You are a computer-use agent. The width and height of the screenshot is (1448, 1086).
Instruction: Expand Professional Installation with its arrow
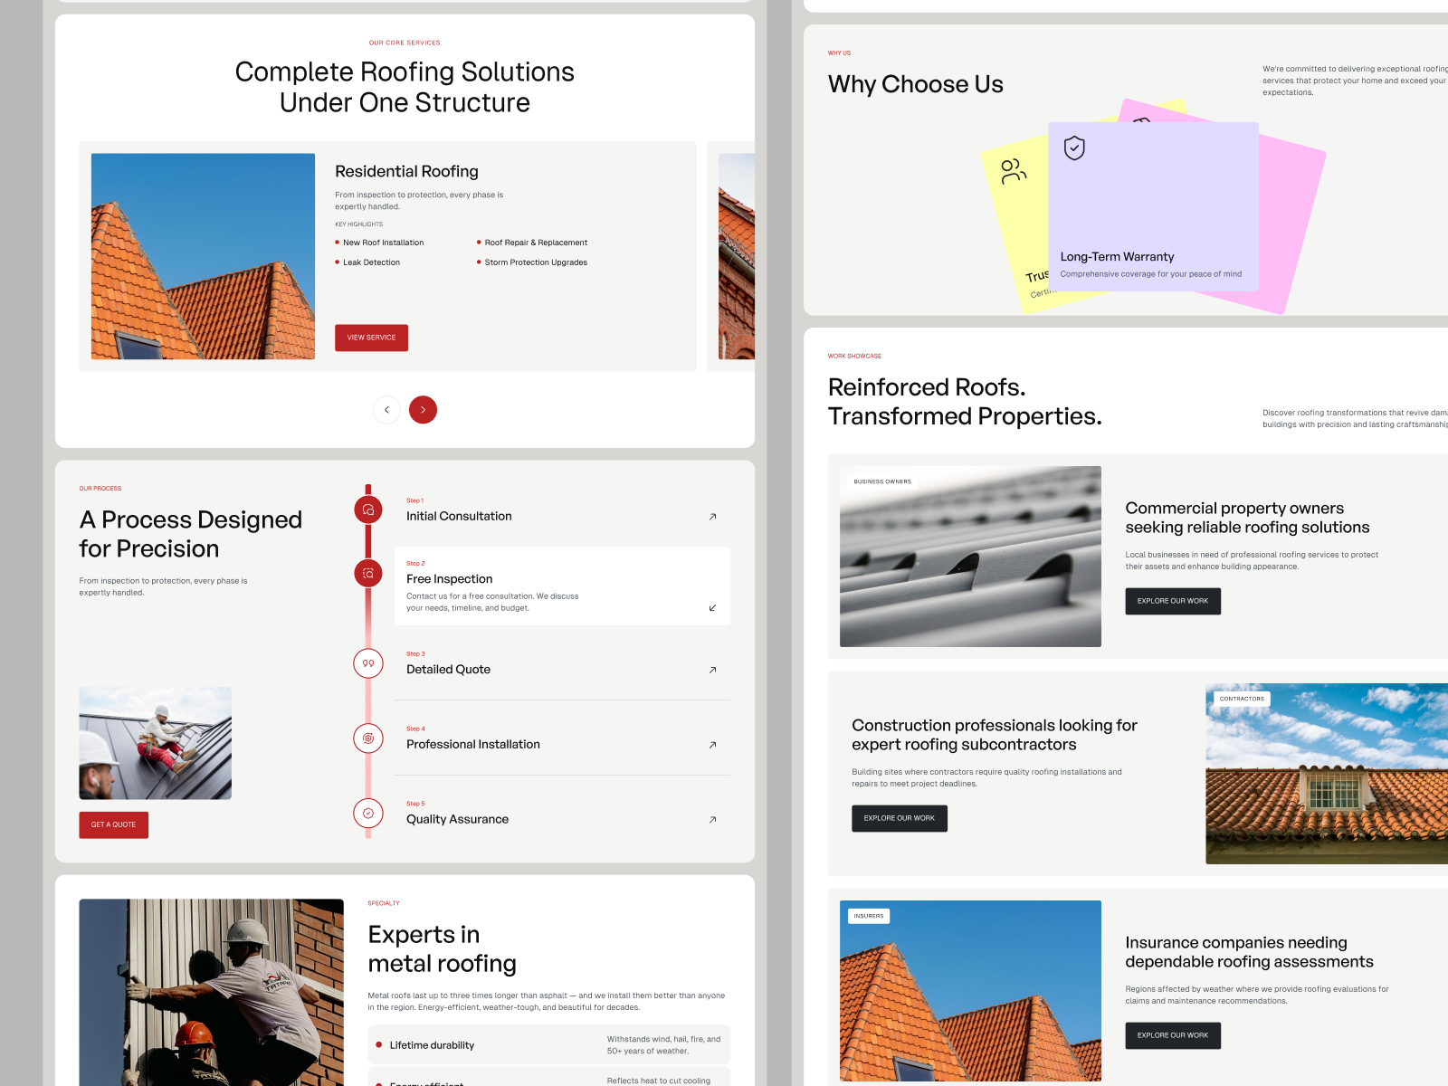(x=712, y=745)
